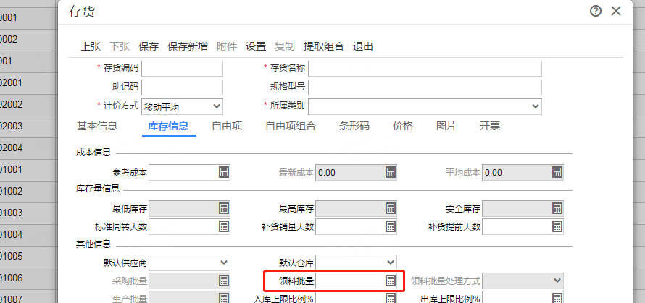Click 提取组合 in the toolbar
Screen dimensions: 645x303
tap(324, 46)
